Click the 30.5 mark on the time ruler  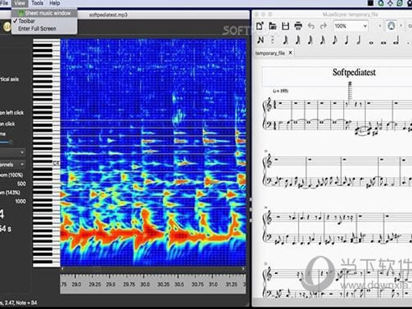179,285
